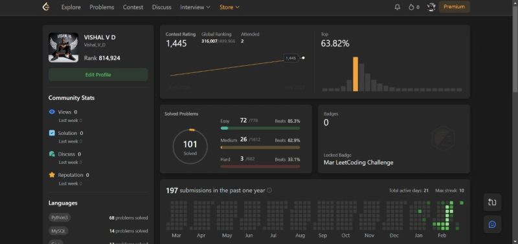Open the notifications bell icon
The width and height of the screenshot is (518, 244).
[x=398, y=7]
